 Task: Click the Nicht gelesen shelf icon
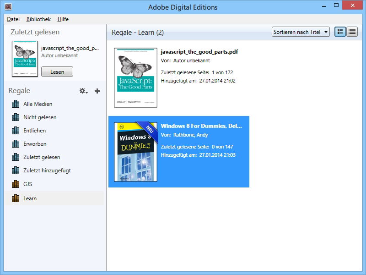pyautogui.click(x=16, y=117)
